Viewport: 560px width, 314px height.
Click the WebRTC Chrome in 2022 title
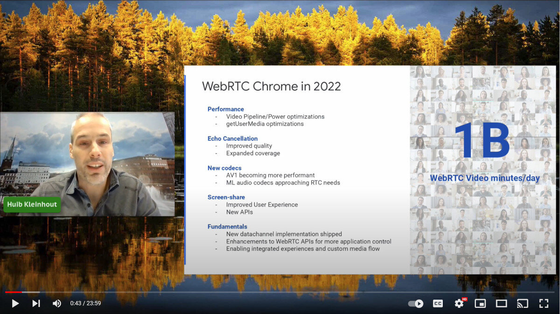(272, 86)
